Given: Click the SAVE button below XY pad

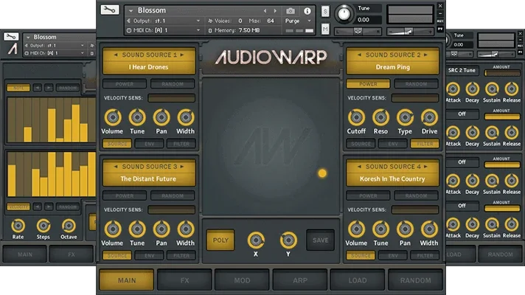Looking at the screenshot, I should coord(321,240).
